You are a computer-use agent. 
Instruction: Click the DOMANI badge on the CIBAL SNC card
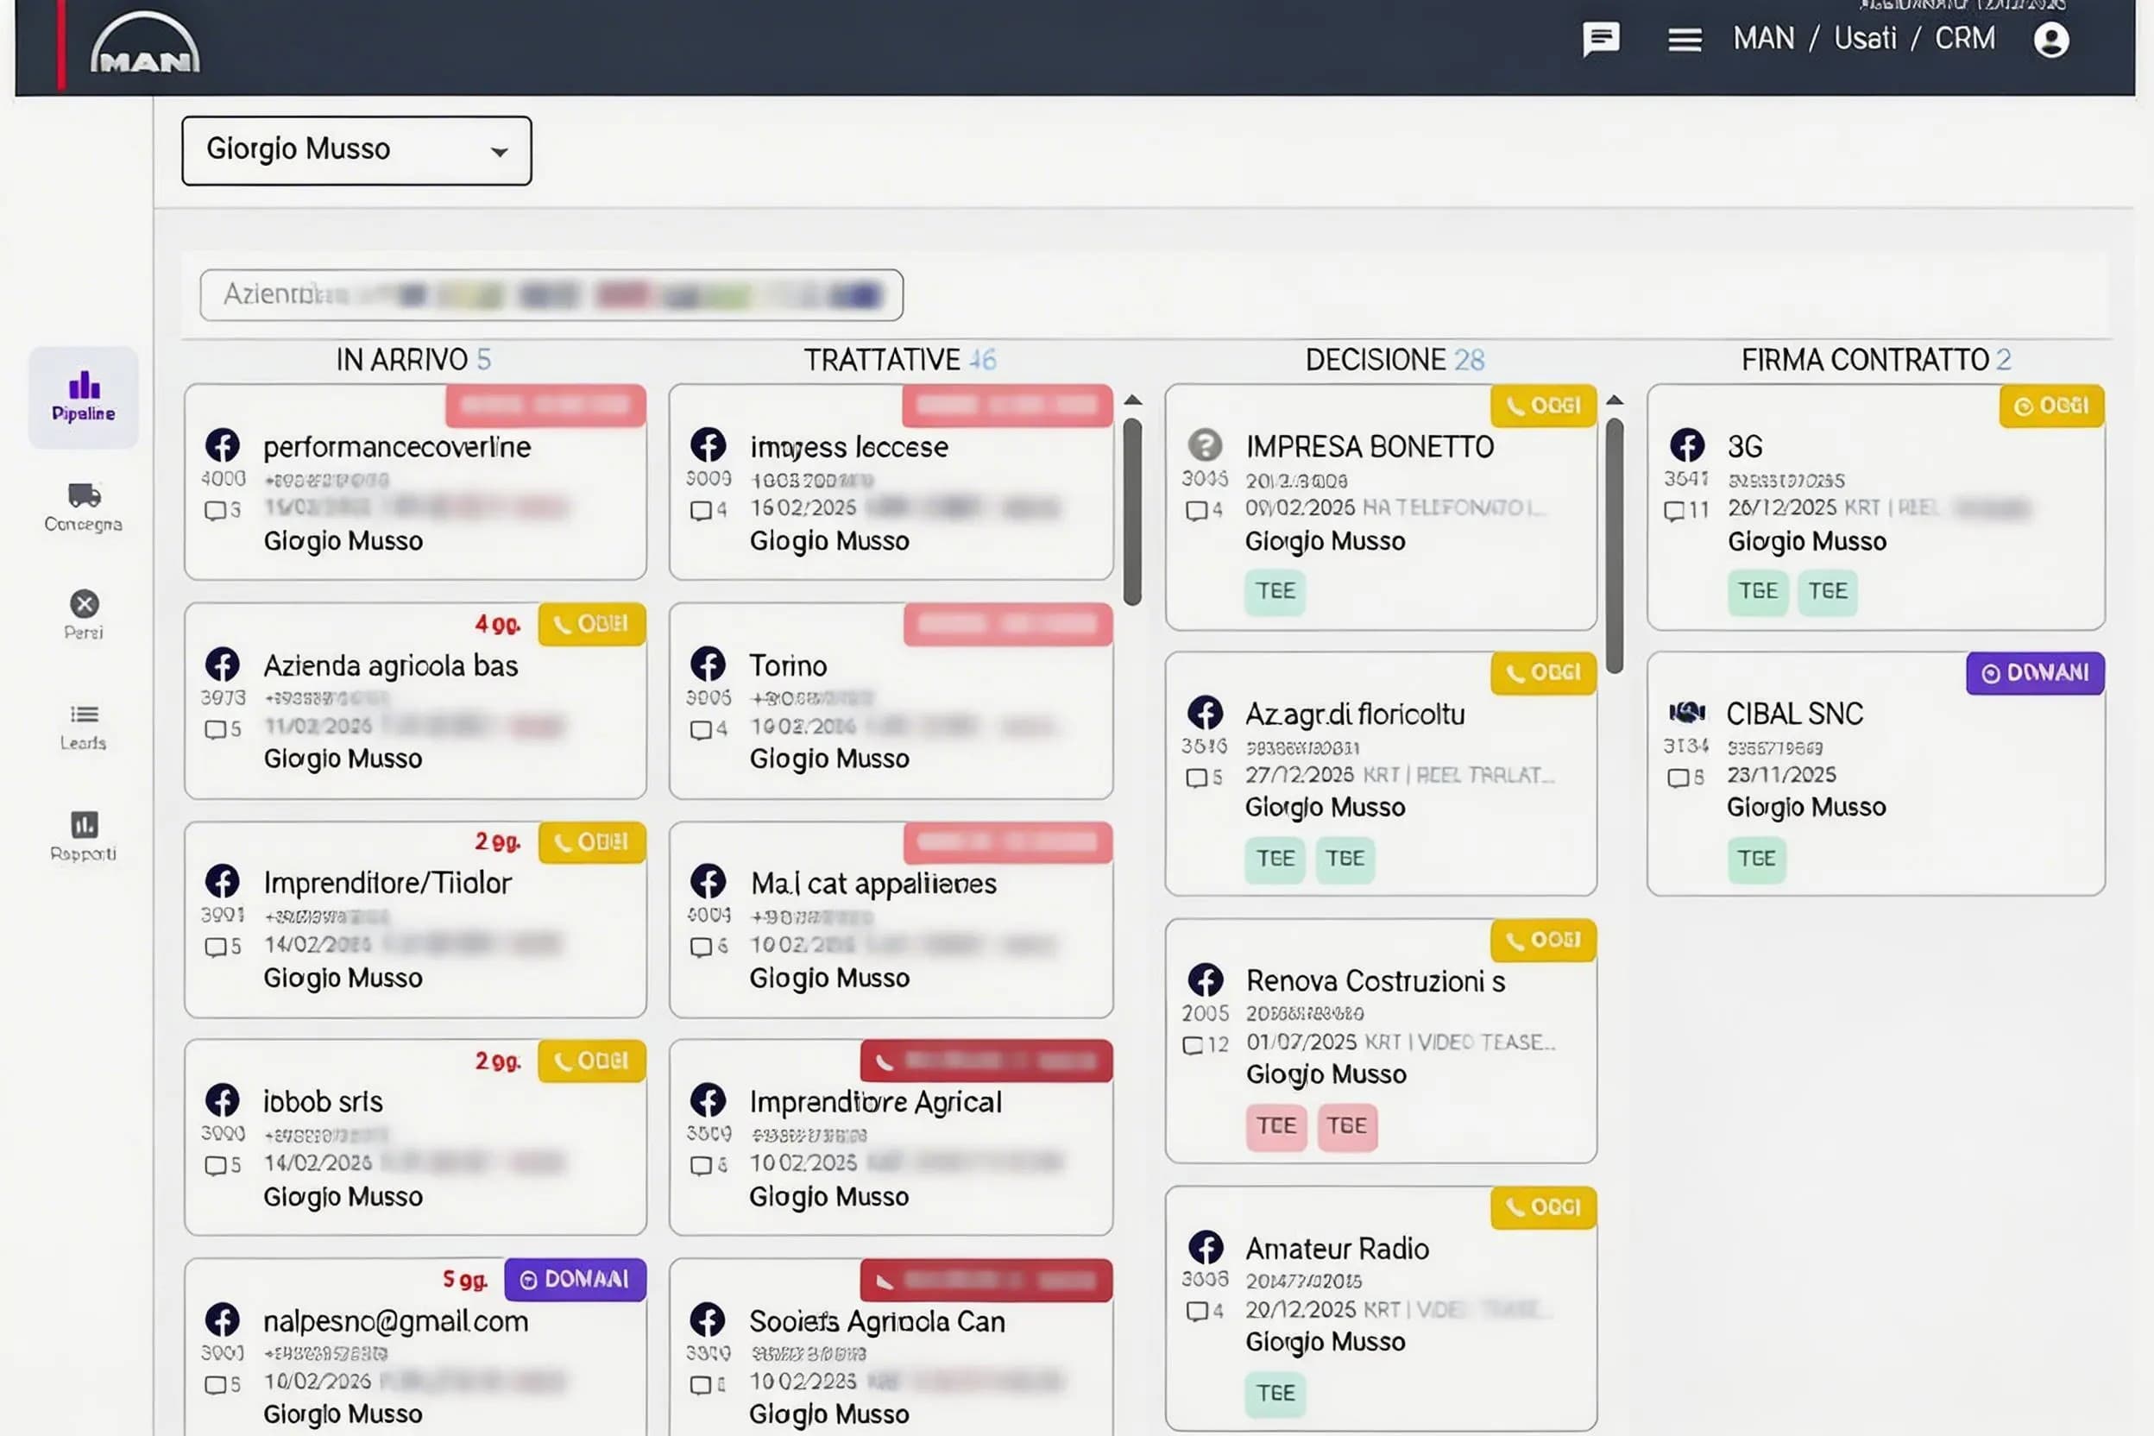tap(2033, 672)
